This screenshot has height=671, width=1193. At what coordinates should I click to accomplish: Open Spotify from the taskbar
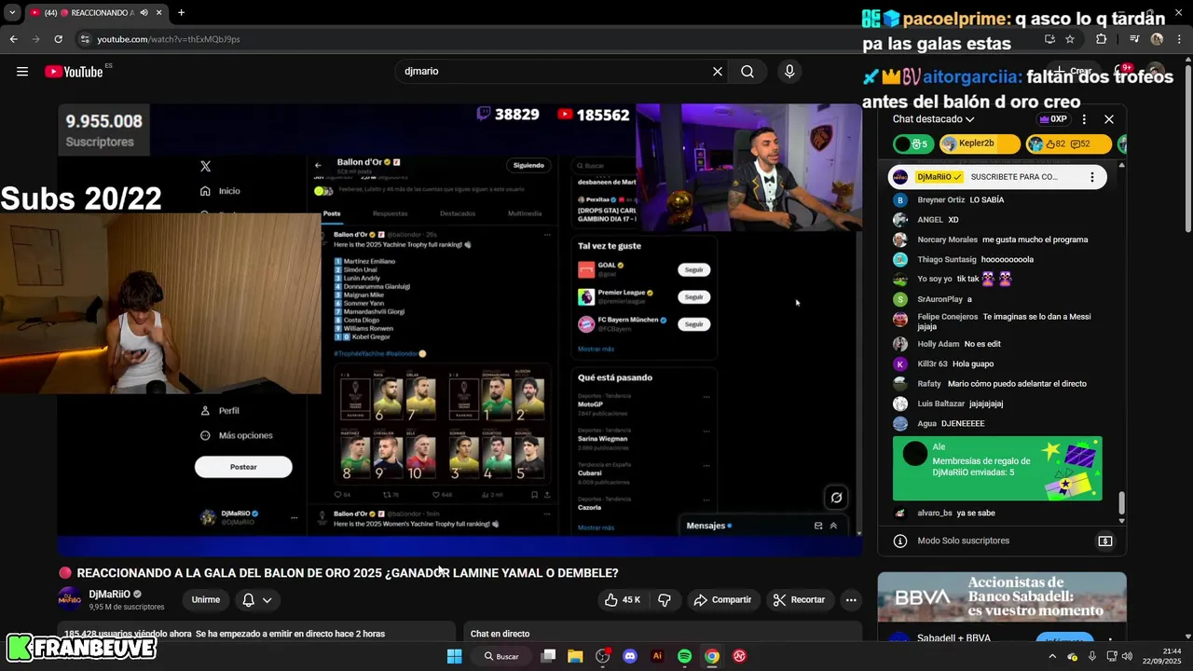coord(684,656)
